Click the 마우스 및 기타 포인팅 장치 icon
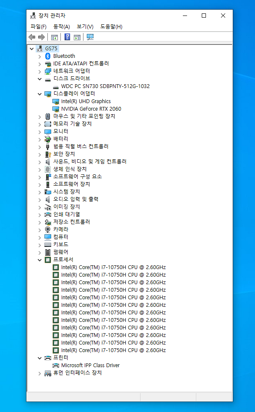 point(47,116)
